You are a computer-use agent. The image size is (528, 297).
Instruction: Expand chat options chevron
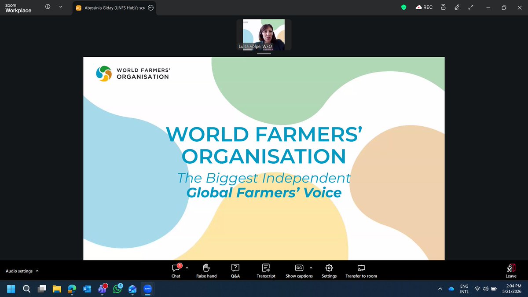(x=187, y=268)
